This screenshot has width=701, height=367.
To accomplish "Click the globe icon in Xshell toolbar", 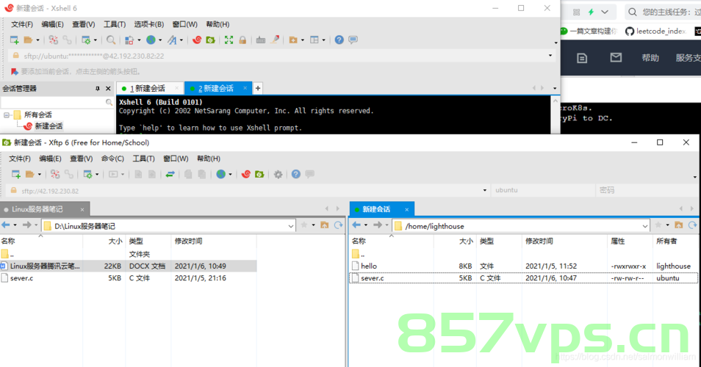I will click(151, 40).
